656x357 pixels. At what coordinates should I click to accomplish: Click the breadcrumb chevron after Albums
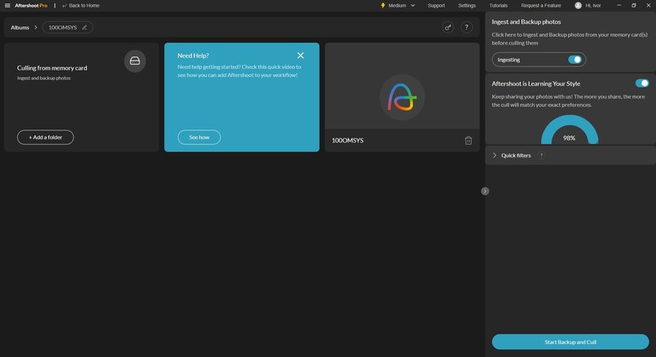coord(35,28)
